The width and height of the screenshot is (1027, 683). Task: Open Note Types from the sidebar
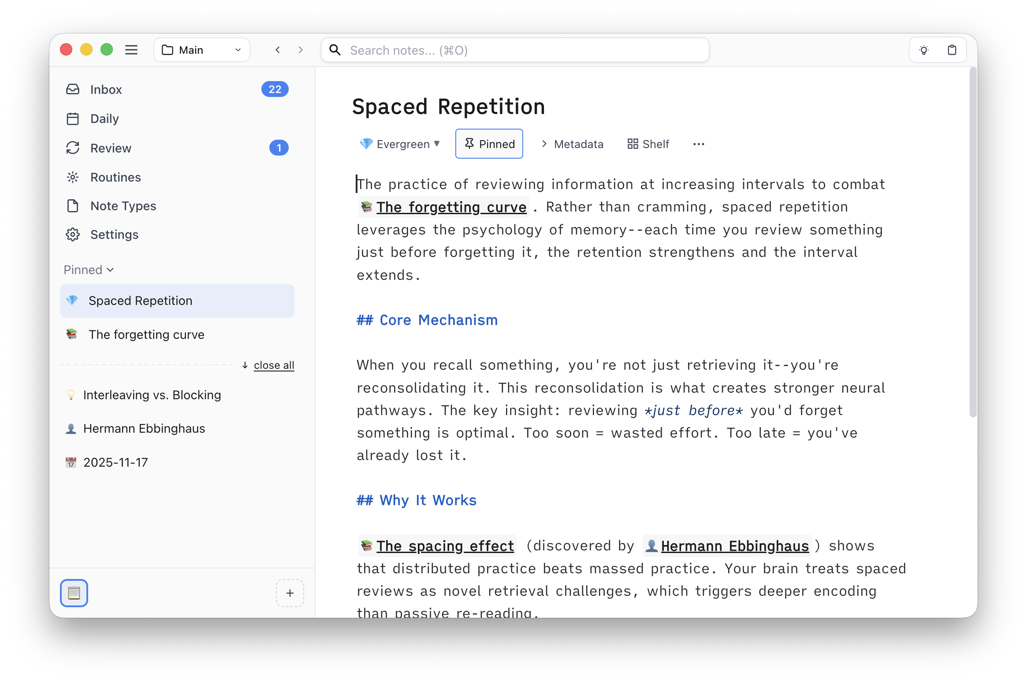(123, 206)
